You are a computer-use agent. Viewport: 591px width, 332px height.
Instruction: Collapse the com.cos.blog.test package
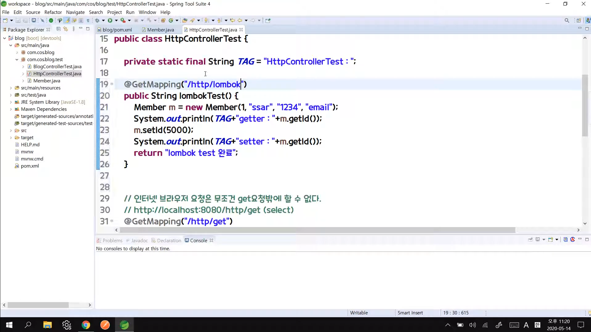tap(17, 59)
